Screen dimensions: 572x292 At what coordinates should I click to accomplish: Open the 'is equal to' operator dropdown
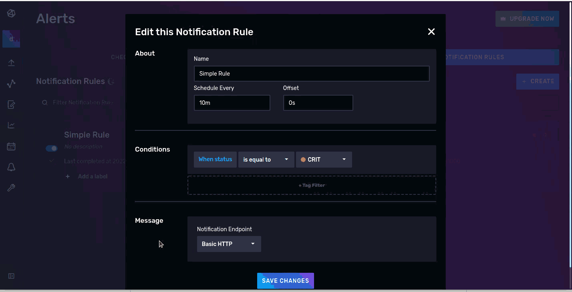coord(266,159)
